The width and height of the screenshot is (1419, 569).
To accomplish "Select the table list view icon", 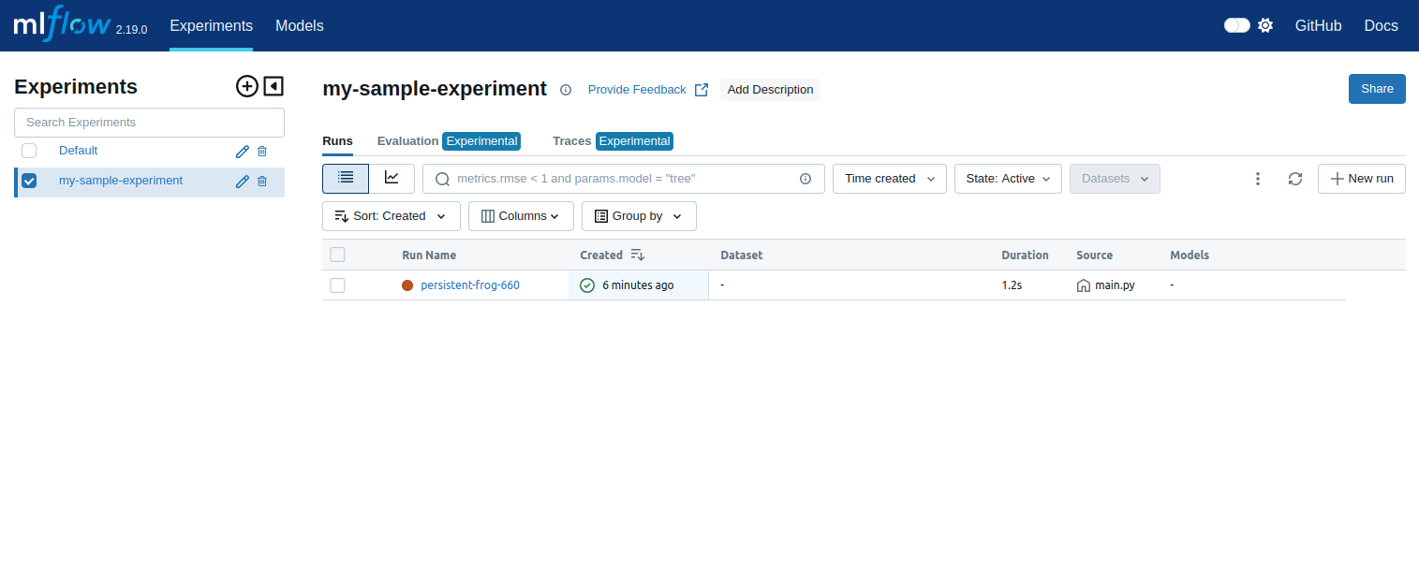I will pyautogui.click(x=346, y=178).
